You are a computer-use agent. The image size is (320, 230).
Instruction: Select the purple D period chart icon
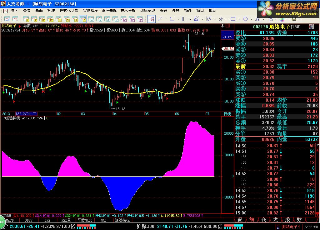coord(124,19)
